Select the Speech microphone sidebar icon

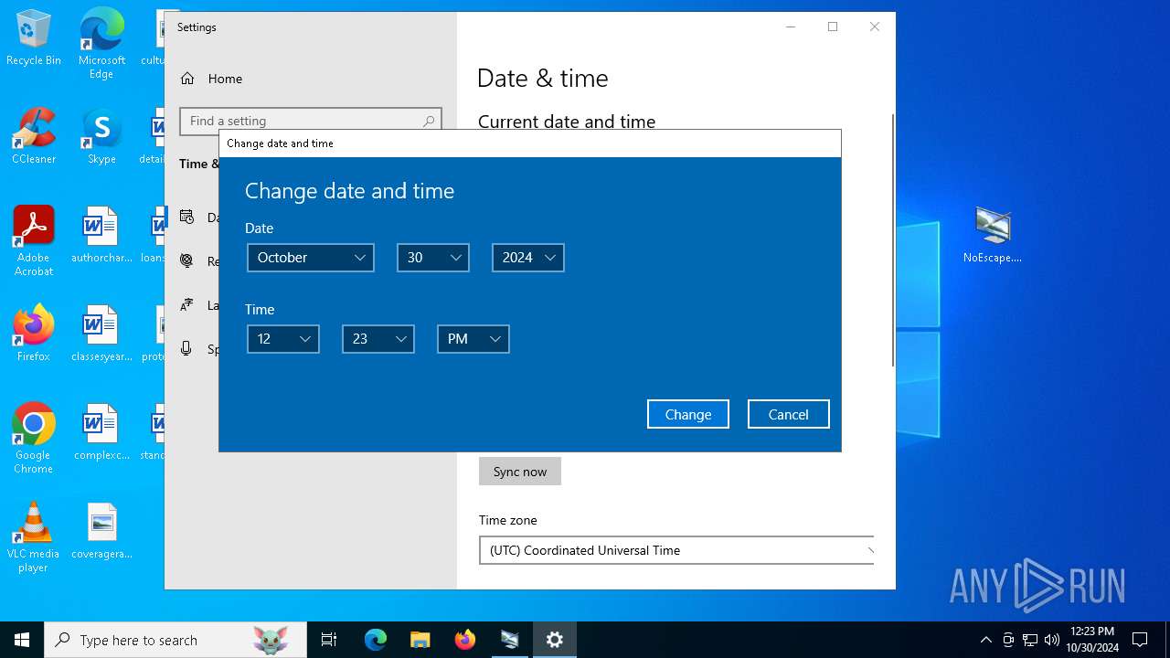[x=186, y=348]
